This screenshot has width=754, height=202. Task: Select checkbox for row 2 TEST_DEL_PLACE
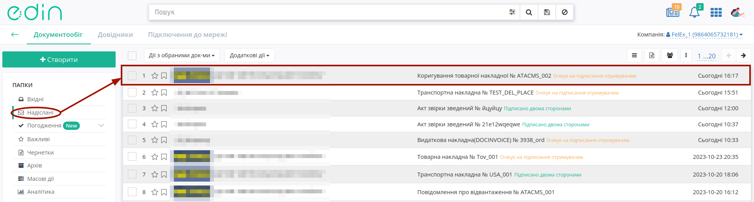(x=132, y=93)
